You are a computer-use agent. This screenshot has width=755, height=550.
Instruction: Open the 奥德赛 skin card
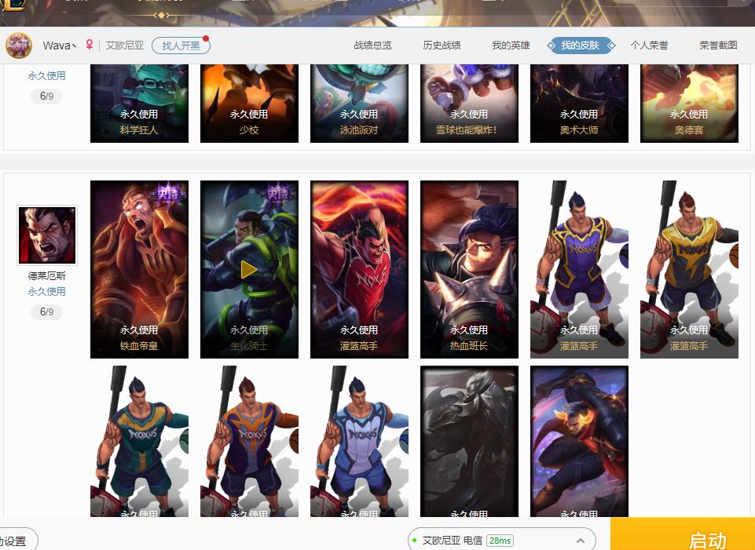[689, 104]
